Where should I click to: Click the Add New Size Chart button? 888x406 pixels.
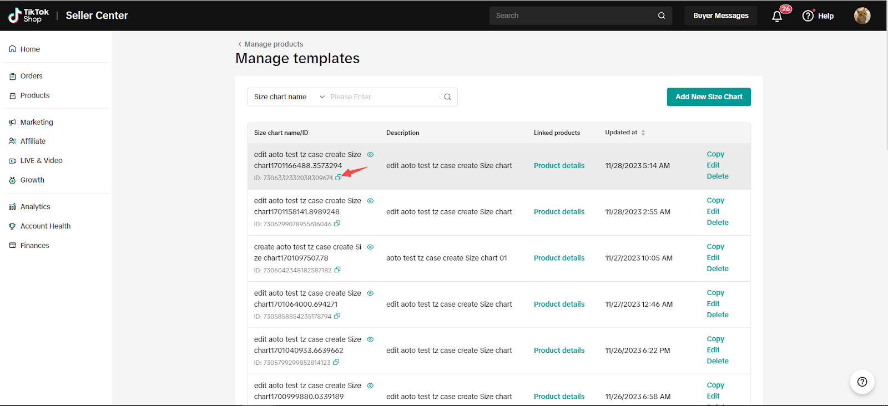tap(708, 97)
